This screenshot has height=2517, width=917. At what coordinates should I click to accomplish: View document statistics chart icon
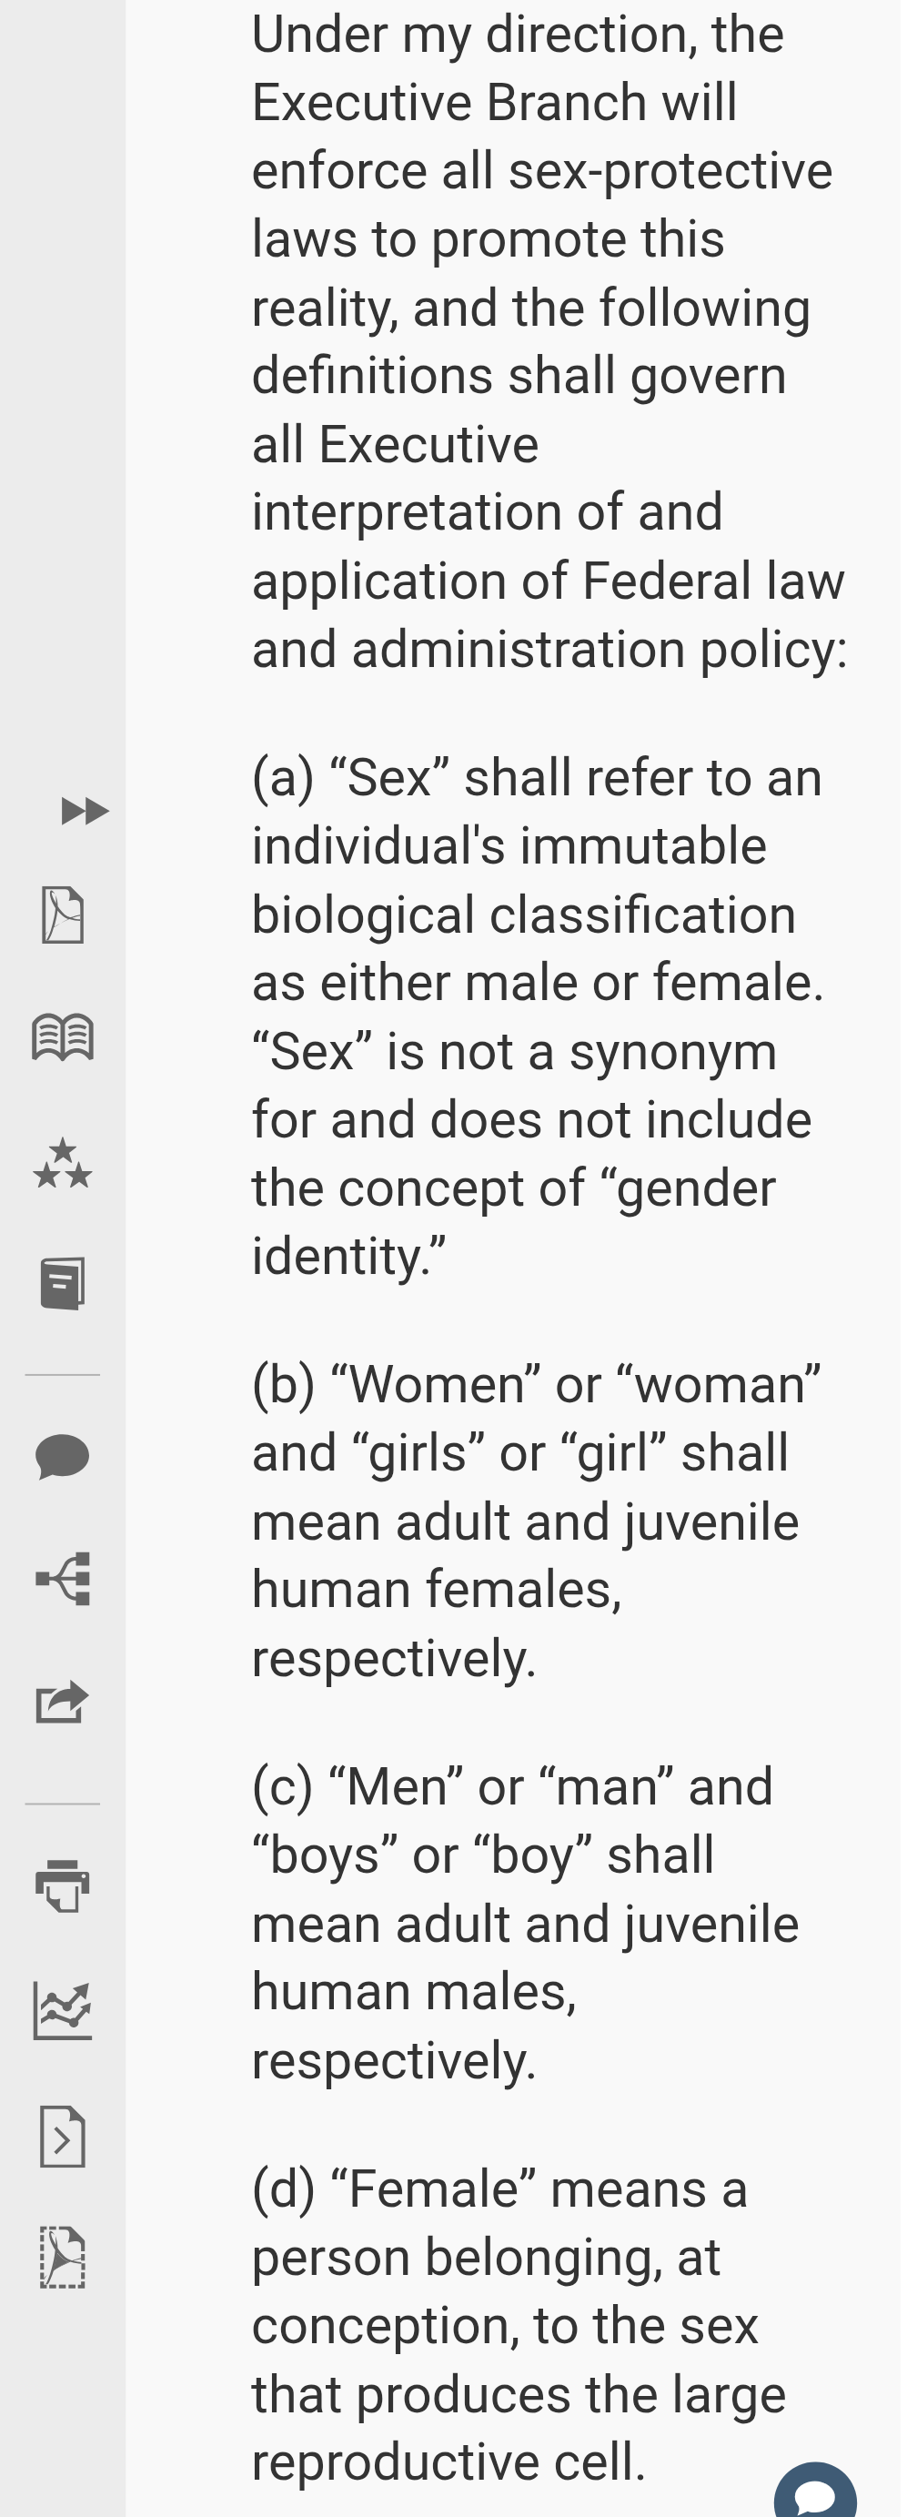(63, 2011)
